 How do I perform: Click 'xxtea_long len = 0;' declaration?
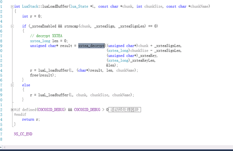pos(49,41)
